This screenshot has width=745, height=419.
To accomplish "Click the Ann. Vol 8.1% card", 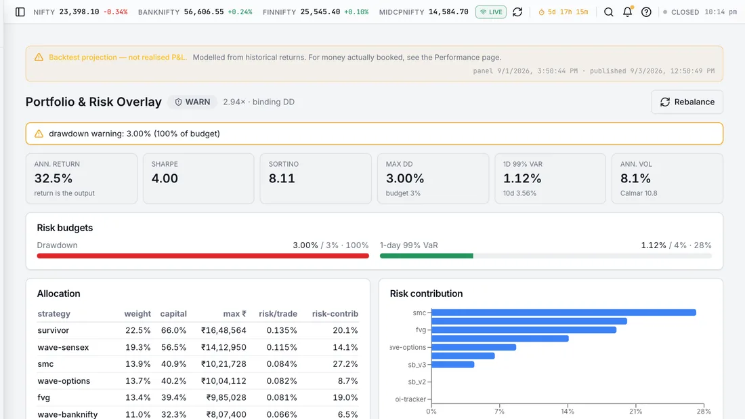I will (667, 178).
